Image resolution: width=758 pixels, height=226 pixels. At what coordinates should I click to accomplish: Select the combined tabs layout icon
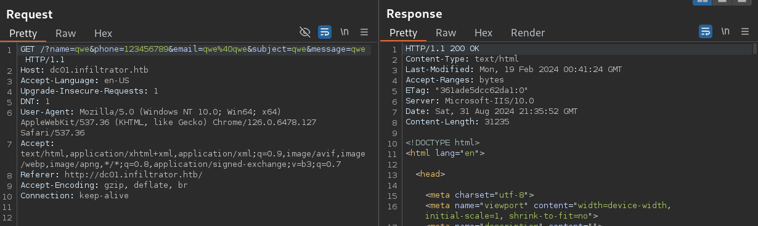(743, 2)
